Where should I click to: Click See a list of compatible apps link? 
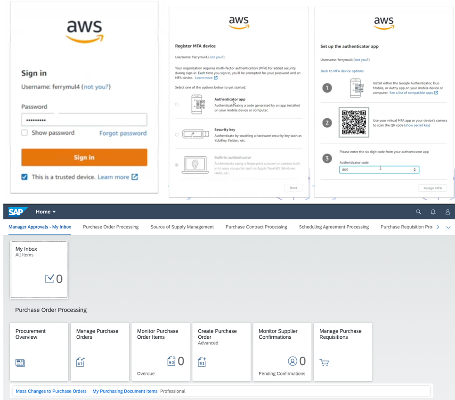(411, 93)
